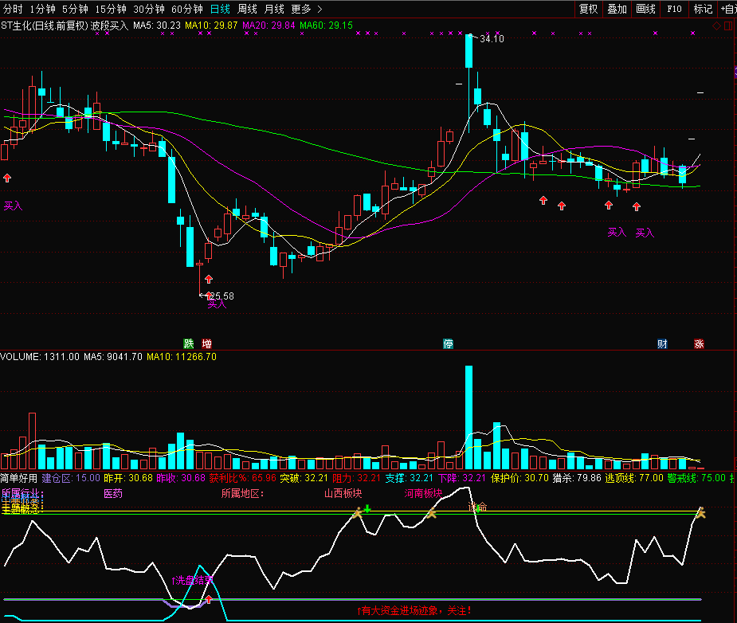Viewport: 737px width, 623px height.
Task: Switch to the 月线 monthly chart tab
Action: 274,9
